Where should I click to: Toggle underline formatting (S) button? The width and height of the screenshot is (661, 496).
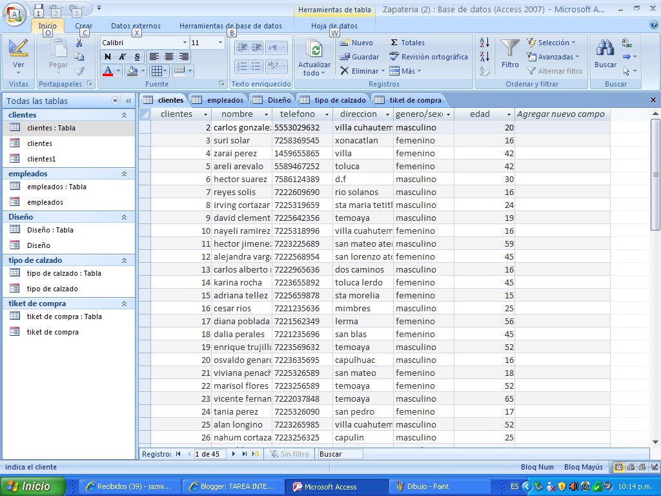tap(137, 57)
